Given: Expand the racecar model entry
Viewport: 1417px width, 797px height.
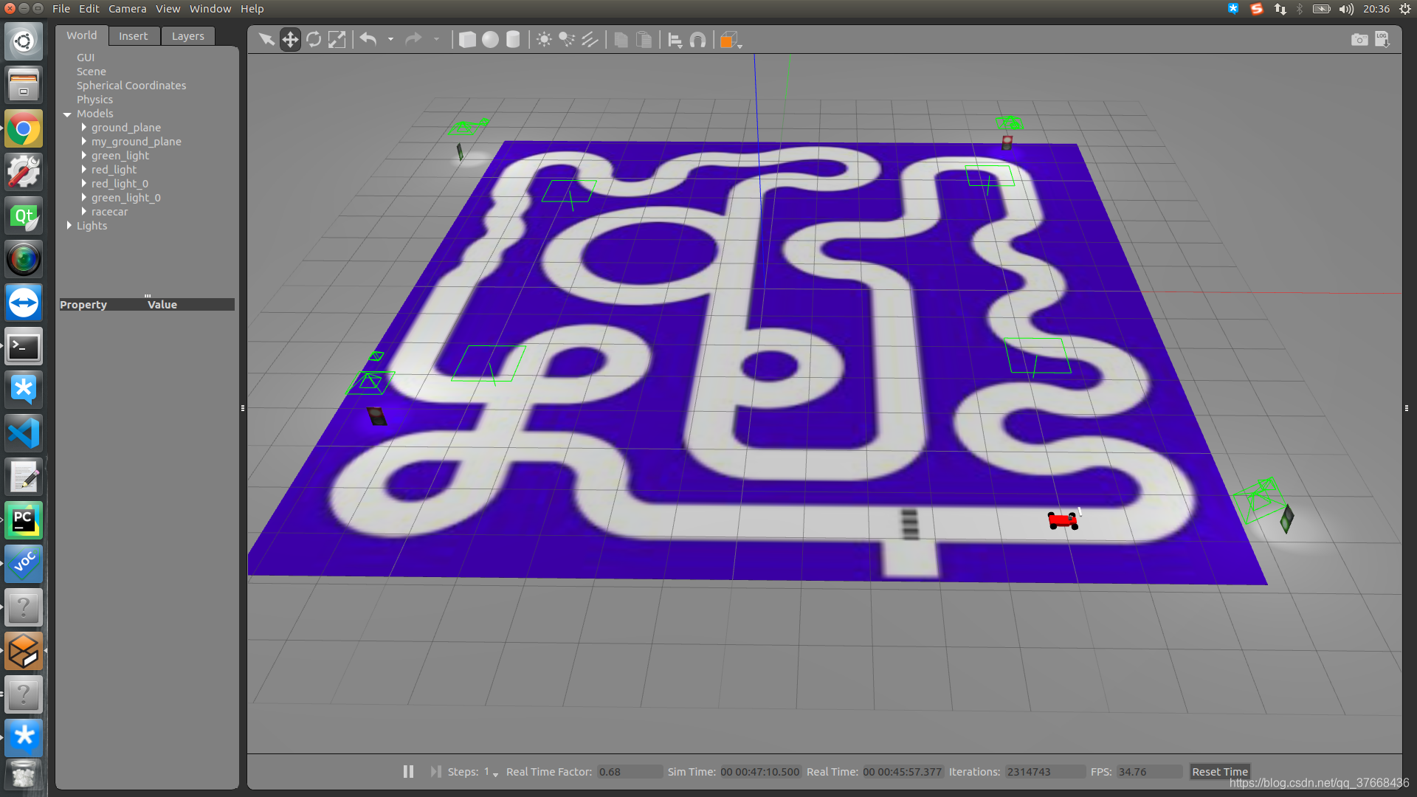Looking at the screenshot, I should [x=83, y=211].
